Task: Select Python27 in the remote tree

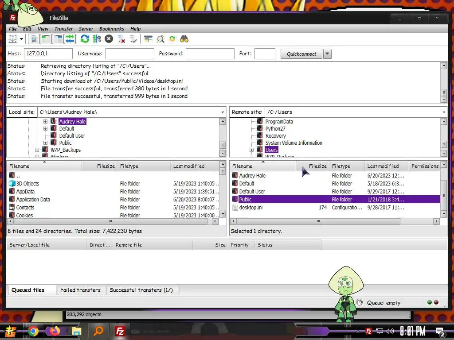Action: (x=275, y=128)
